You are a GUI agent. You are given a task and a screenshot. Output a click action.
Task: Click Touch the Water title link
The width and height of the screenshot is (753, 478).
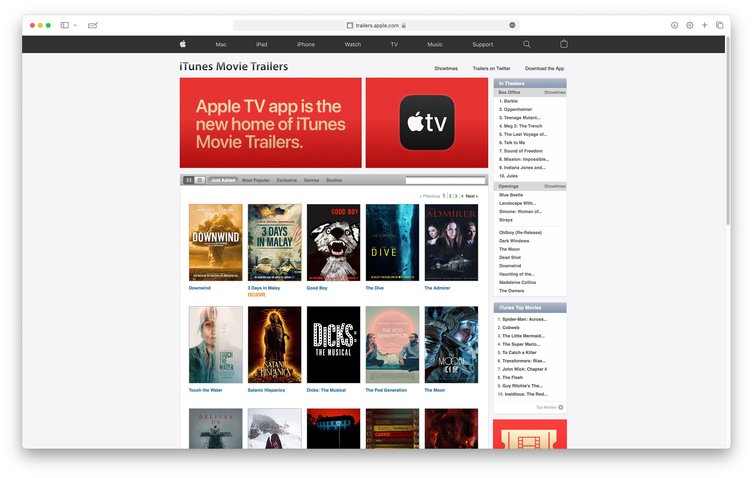coord(205,390)
